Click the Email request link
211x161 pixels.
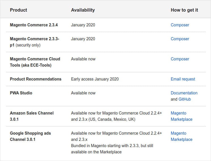(183, 79)
